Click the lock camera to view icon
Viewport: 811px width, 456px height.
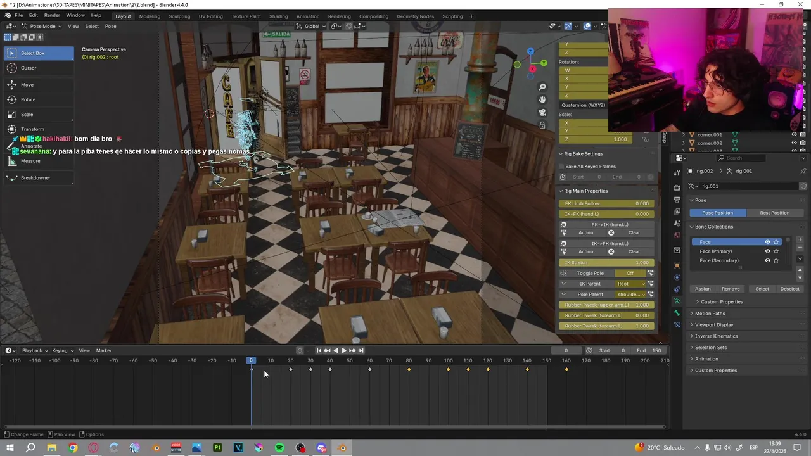pyautogui.click(x=542, y=125)
